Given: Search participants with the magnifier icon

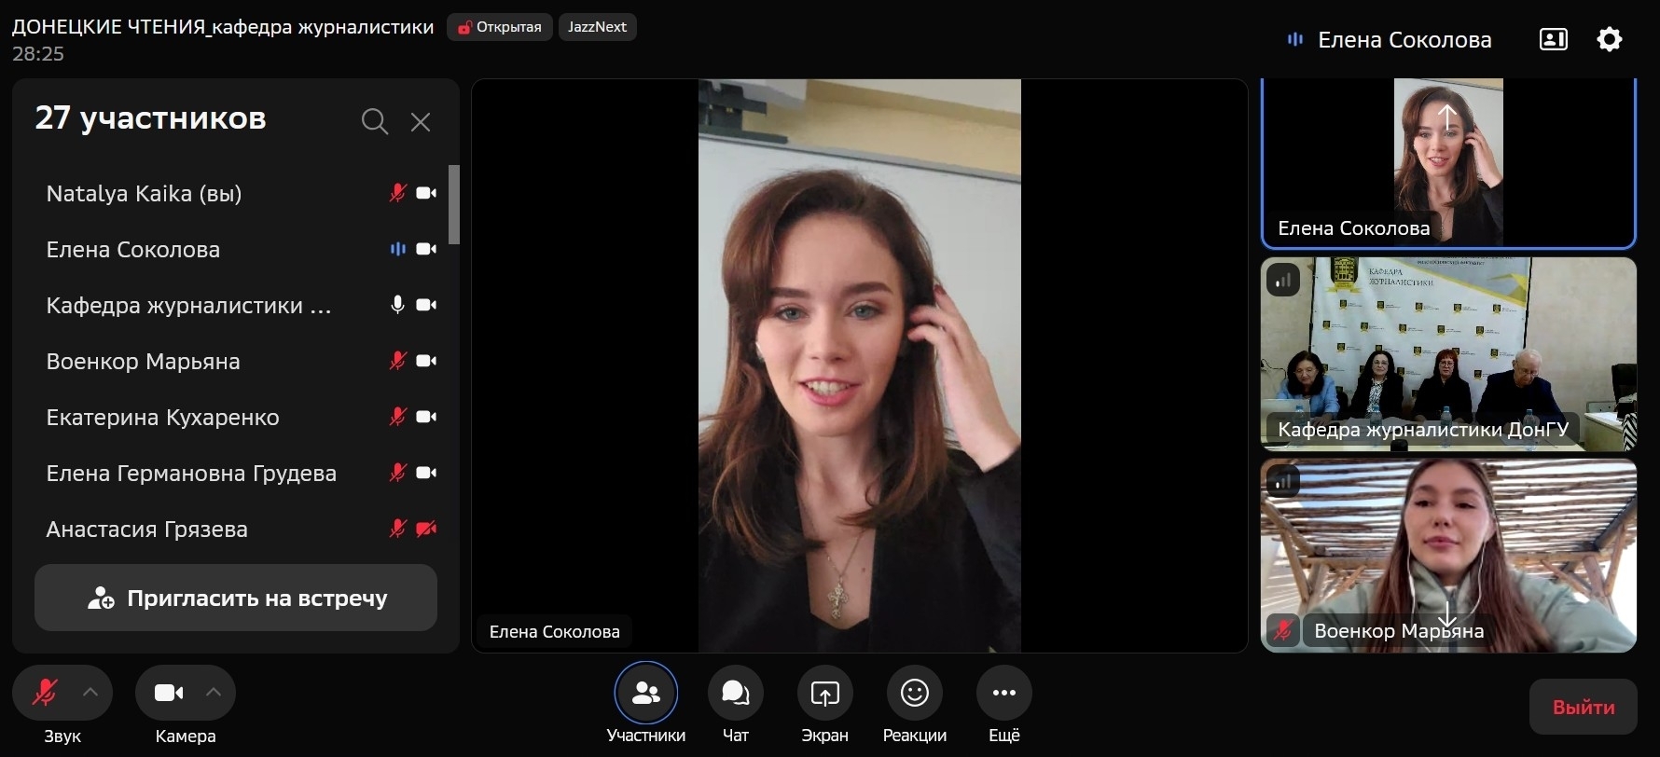Looking at the screenshot, I should pos(374,121).
